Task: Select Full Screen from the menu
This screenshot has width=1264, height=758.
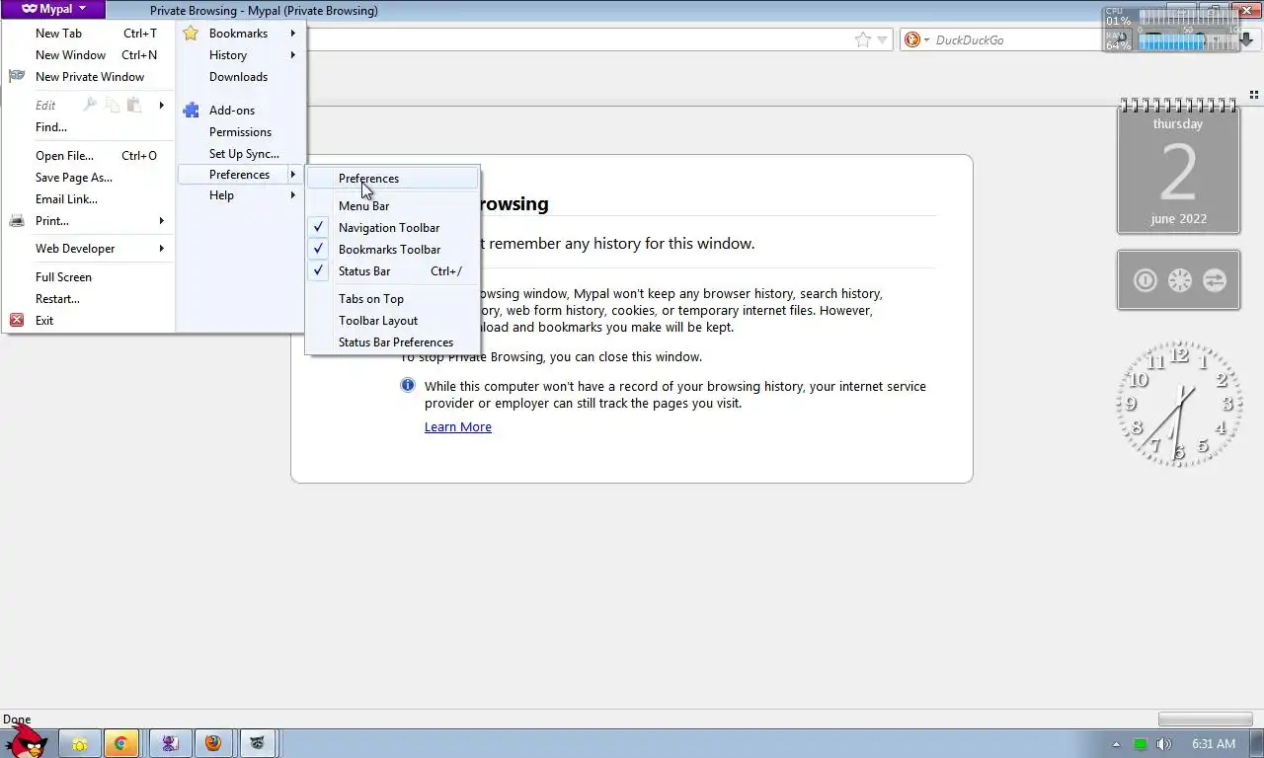Action: click(88, 277)
